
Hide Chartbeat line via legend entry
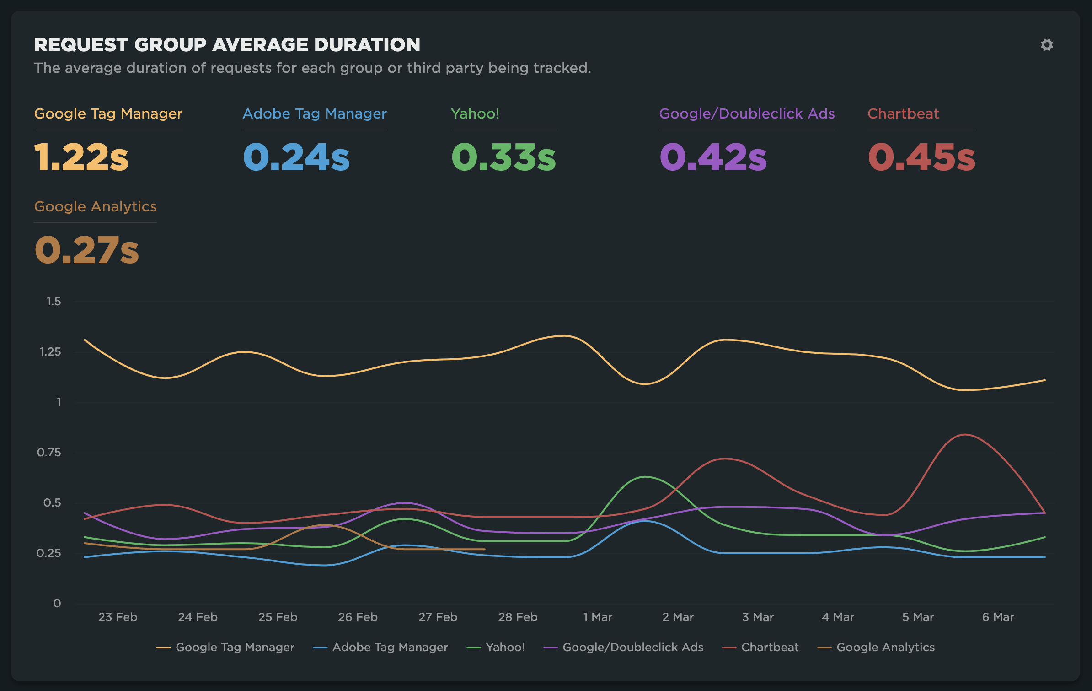(x=769, y=647)
